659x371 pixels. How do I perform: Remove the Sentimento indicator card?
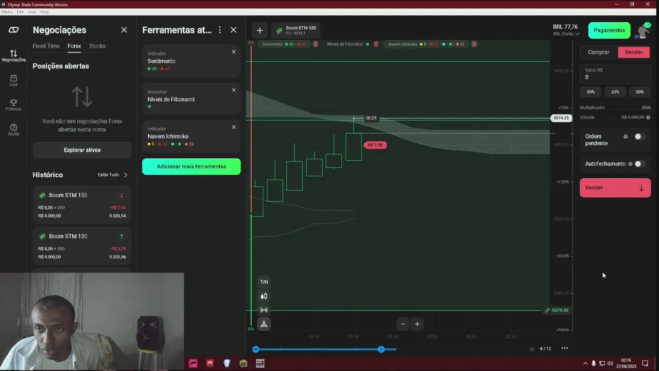tap(234, 52)
